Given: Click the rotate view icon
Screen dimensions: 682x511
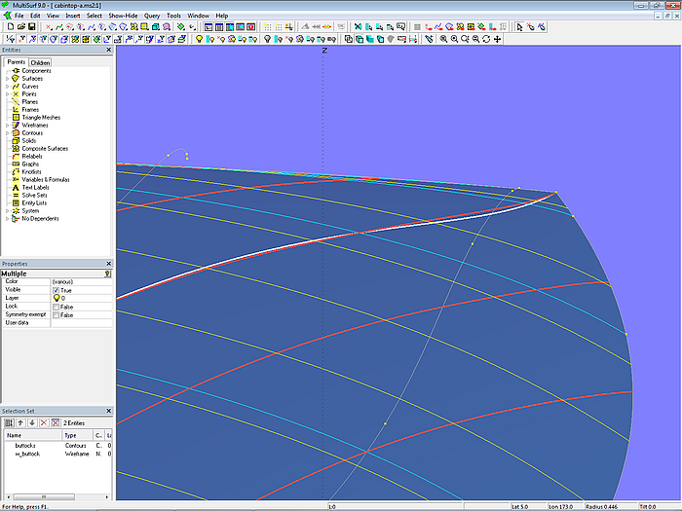Looking at the screenshot, I should click(486, 39).
